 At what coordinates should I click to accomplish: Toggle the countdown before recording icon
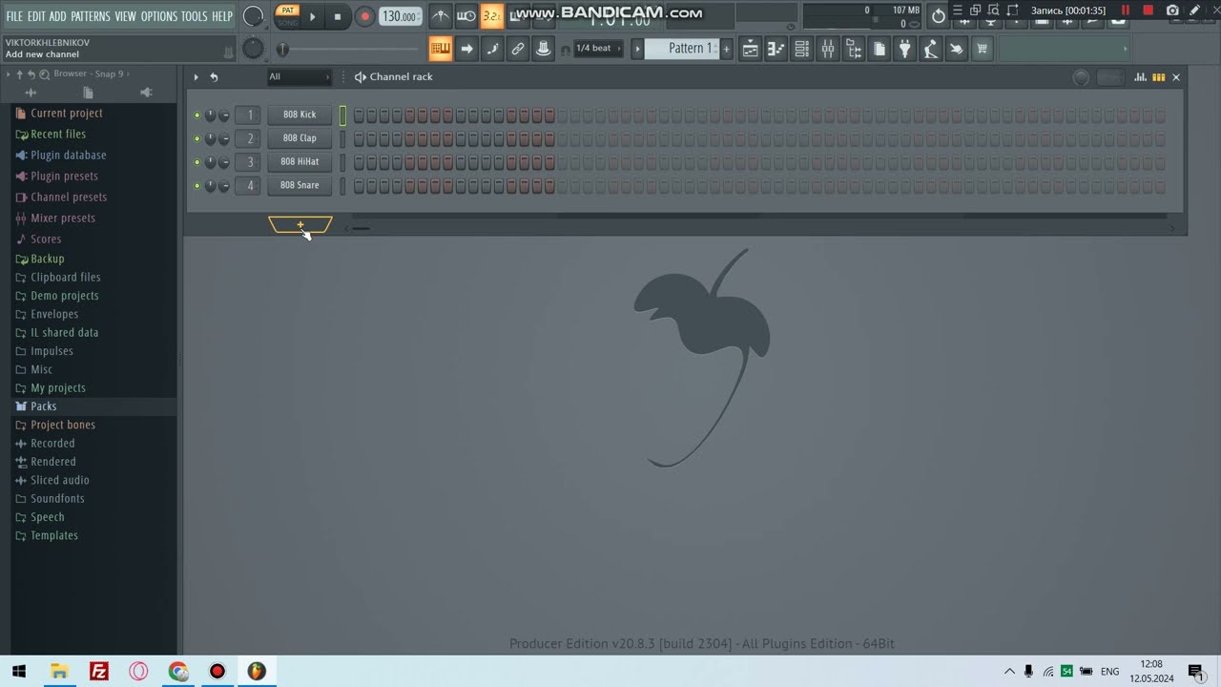(492, 16)
